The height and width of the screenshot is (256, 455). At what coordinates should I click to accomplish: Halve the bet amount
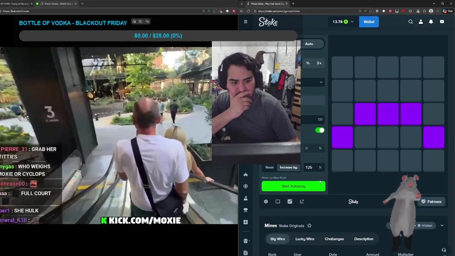[308, 63]
